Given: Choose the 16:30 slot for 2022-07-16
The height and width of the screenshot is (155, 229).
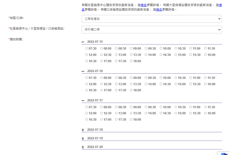Looking at the screenshot, I should 86,90.
